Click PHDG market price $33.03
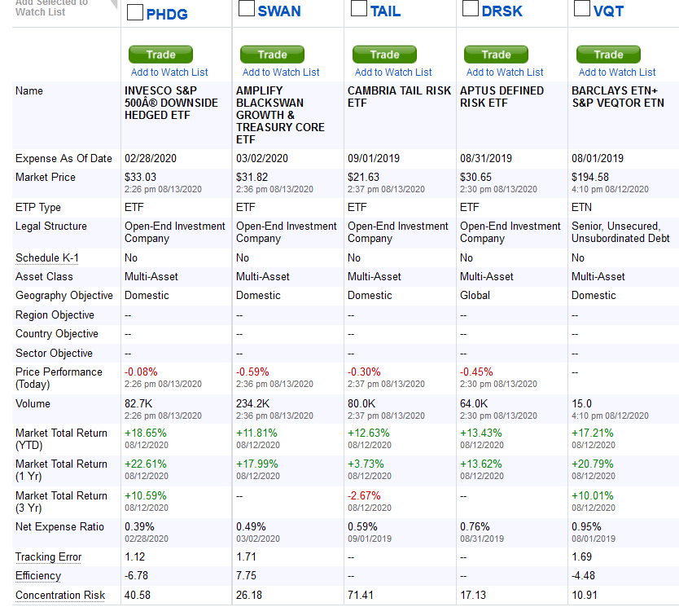 click(x=140, y=177)
